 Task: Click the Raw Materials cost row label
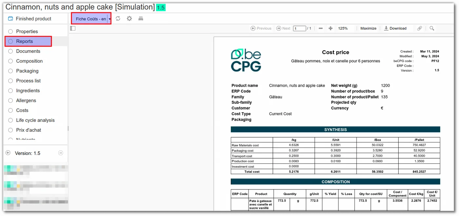click(x=245, y=145)
